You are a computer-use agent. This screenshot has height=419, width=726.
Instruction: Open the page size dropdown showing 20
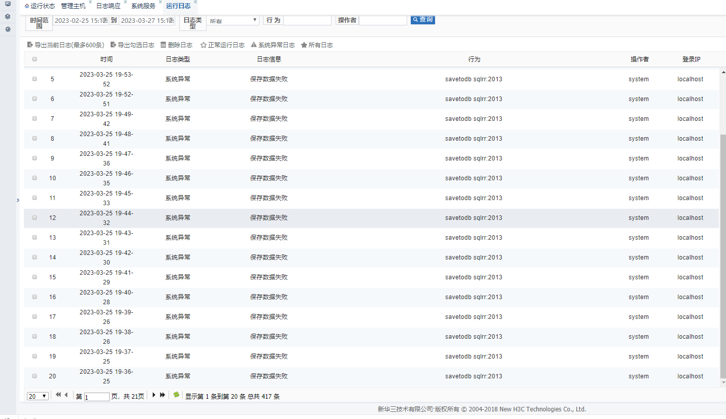(x=38, y=396)
